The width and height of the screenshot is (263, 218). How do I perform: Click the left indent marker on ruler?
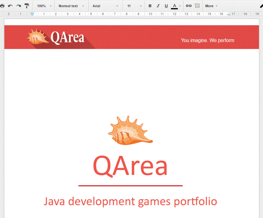coord(33,14)
